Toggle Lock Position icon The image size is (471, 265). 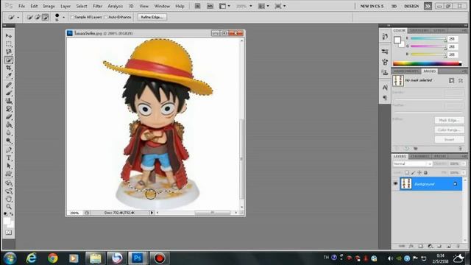coord(419,172)
